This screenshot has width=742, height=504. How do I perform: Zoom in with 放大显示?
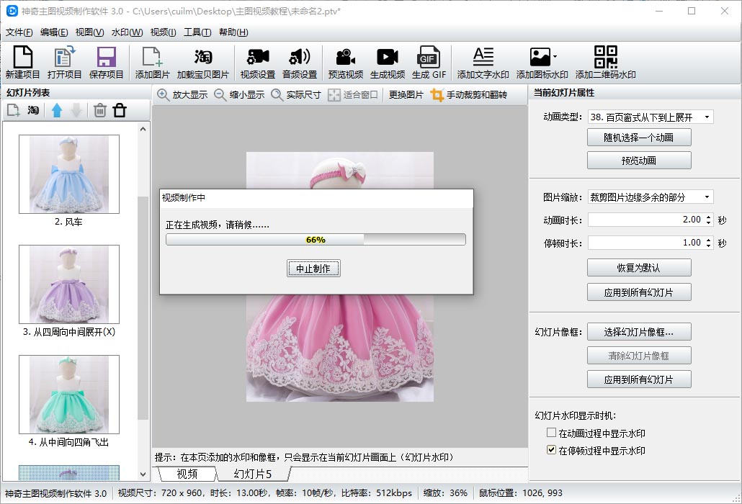coord(183,94)
